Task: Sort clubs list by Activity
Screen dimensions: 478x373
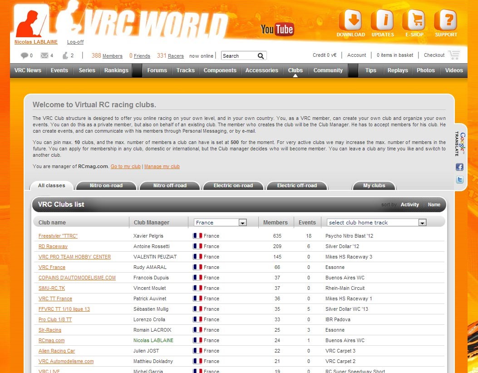Action: [x=409, y=204]
